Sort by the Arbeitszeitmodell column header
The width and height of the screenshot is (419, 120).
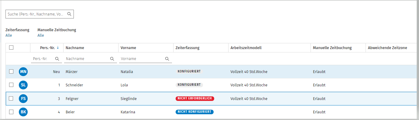pyautogui.click(x=246, y=48)
